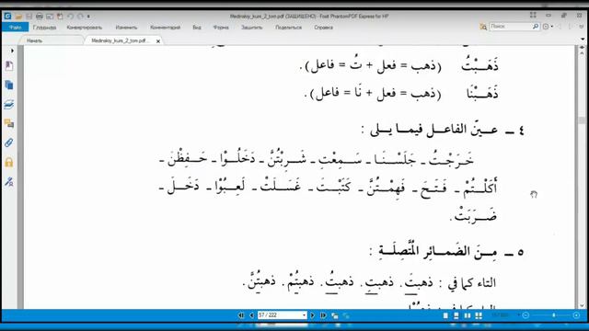Viewport: 589px width, 331px height.
Task: Open the quick access toolbar customize dropdown
Action: 88,17
